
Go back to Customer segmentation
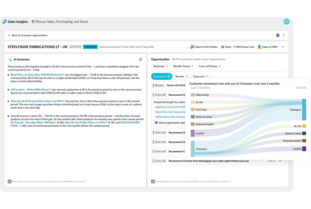click(28, 35)
